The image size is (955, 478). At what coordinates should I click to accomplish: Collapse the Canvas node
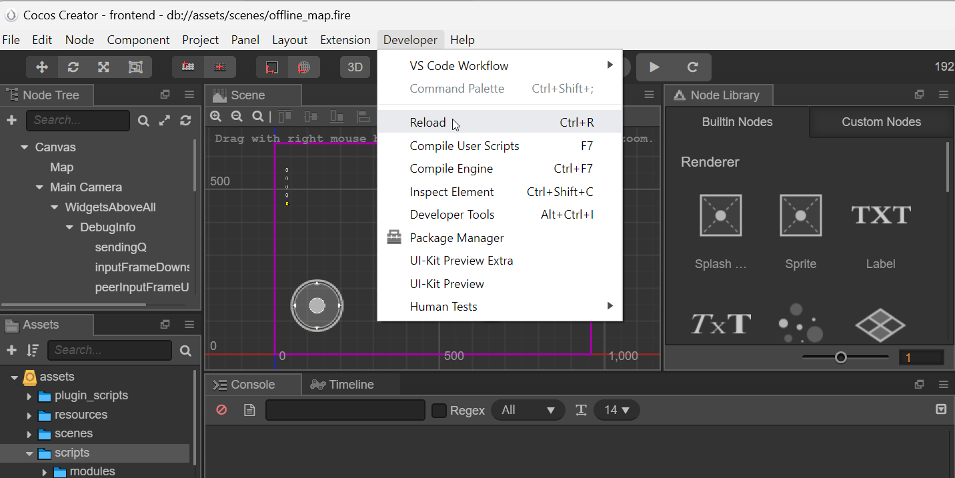(x=25, y=147)
